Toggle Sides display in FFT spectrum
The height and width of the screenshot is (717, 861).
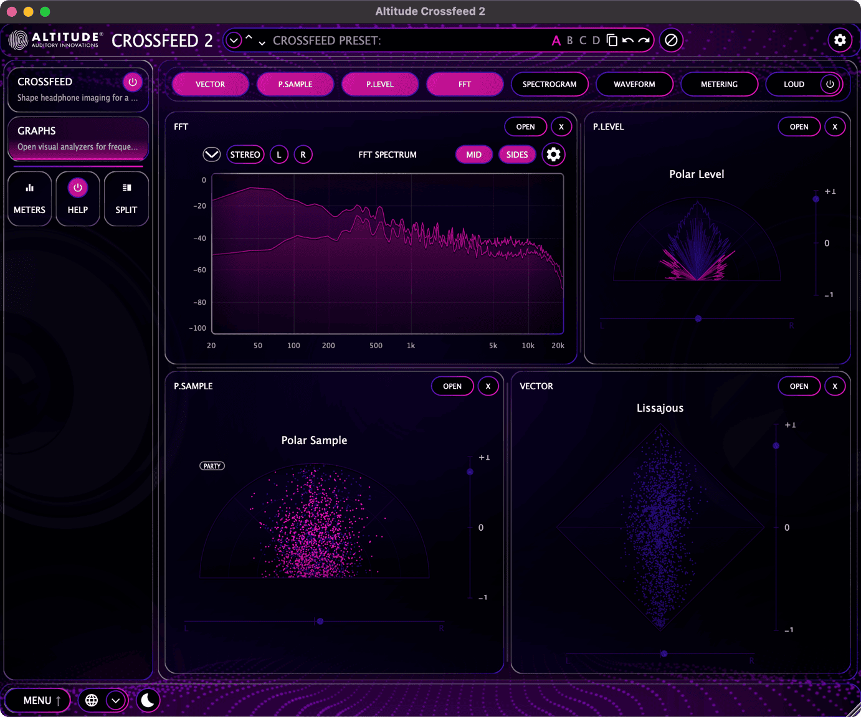tap(517, 154)
